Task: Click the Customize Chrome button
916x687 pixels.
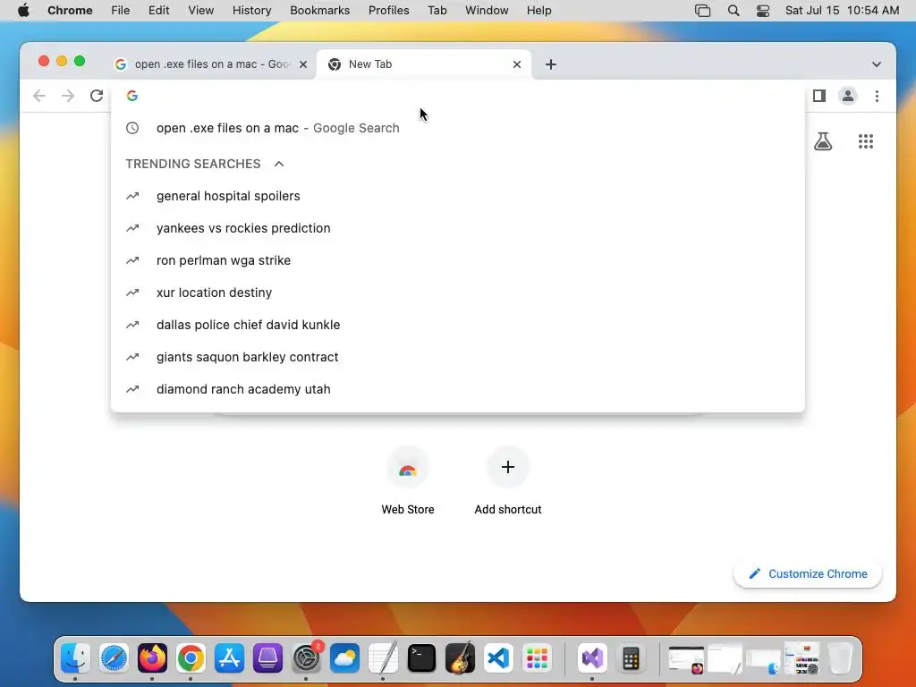Action: coord(808,573)
